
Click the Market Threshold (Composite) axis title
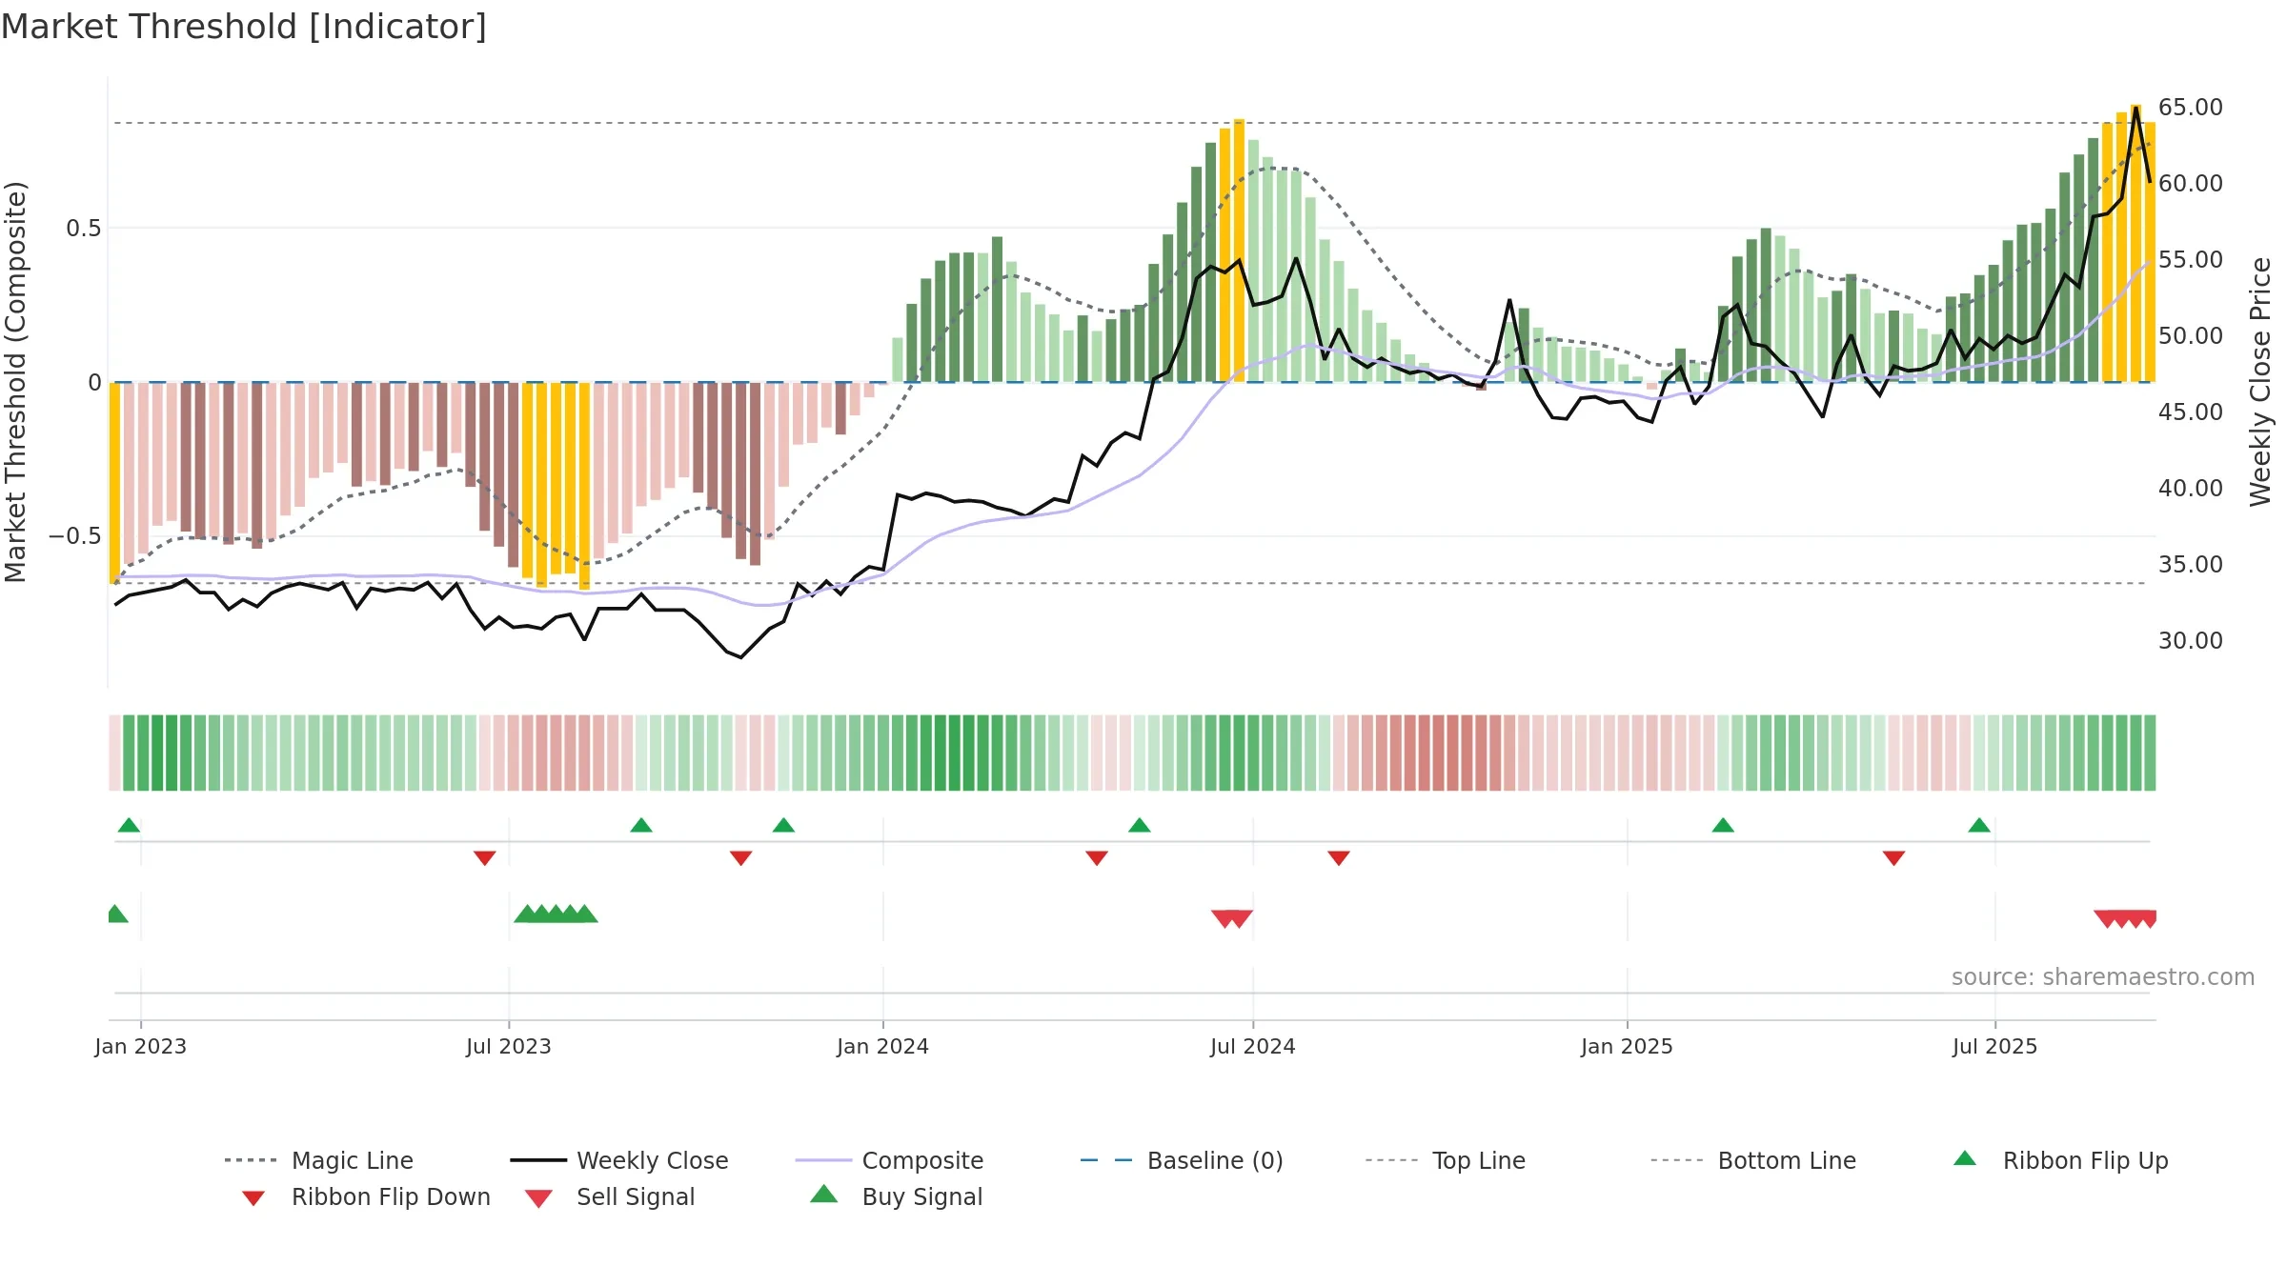[15, 381]
